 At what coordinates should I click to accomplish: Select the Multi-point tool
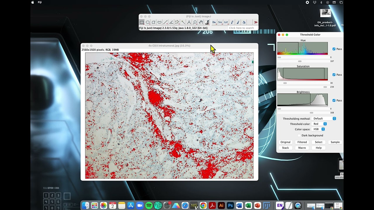177,22
